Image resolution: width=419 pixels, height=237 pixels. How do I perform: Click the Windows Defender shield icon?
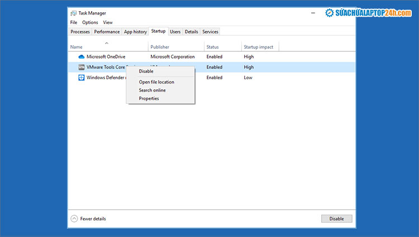[81, 78]
